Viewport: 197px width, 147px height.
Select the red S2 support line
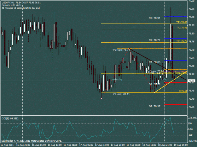point(176,105)
